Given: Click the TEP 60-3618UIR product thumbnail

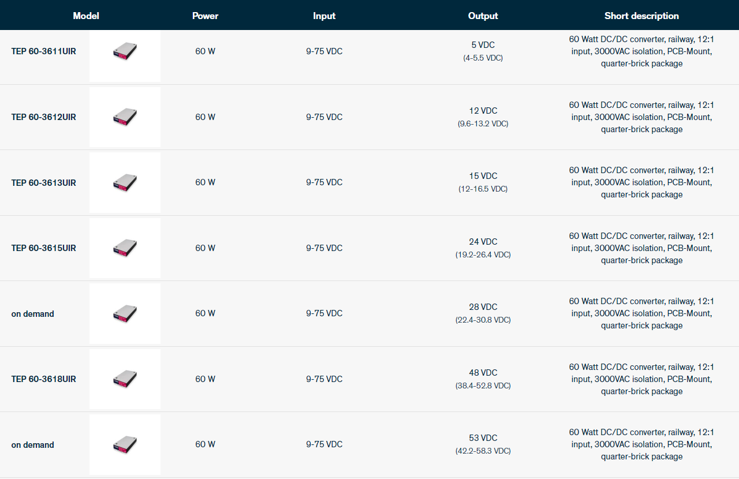Looking at the screenshot, I should click(x=125, y=379).
